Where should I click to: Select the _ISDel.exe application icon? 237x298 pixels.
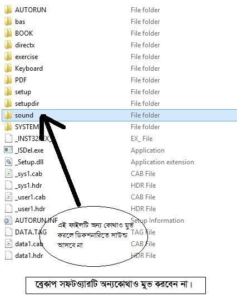(x=8, y=150)
